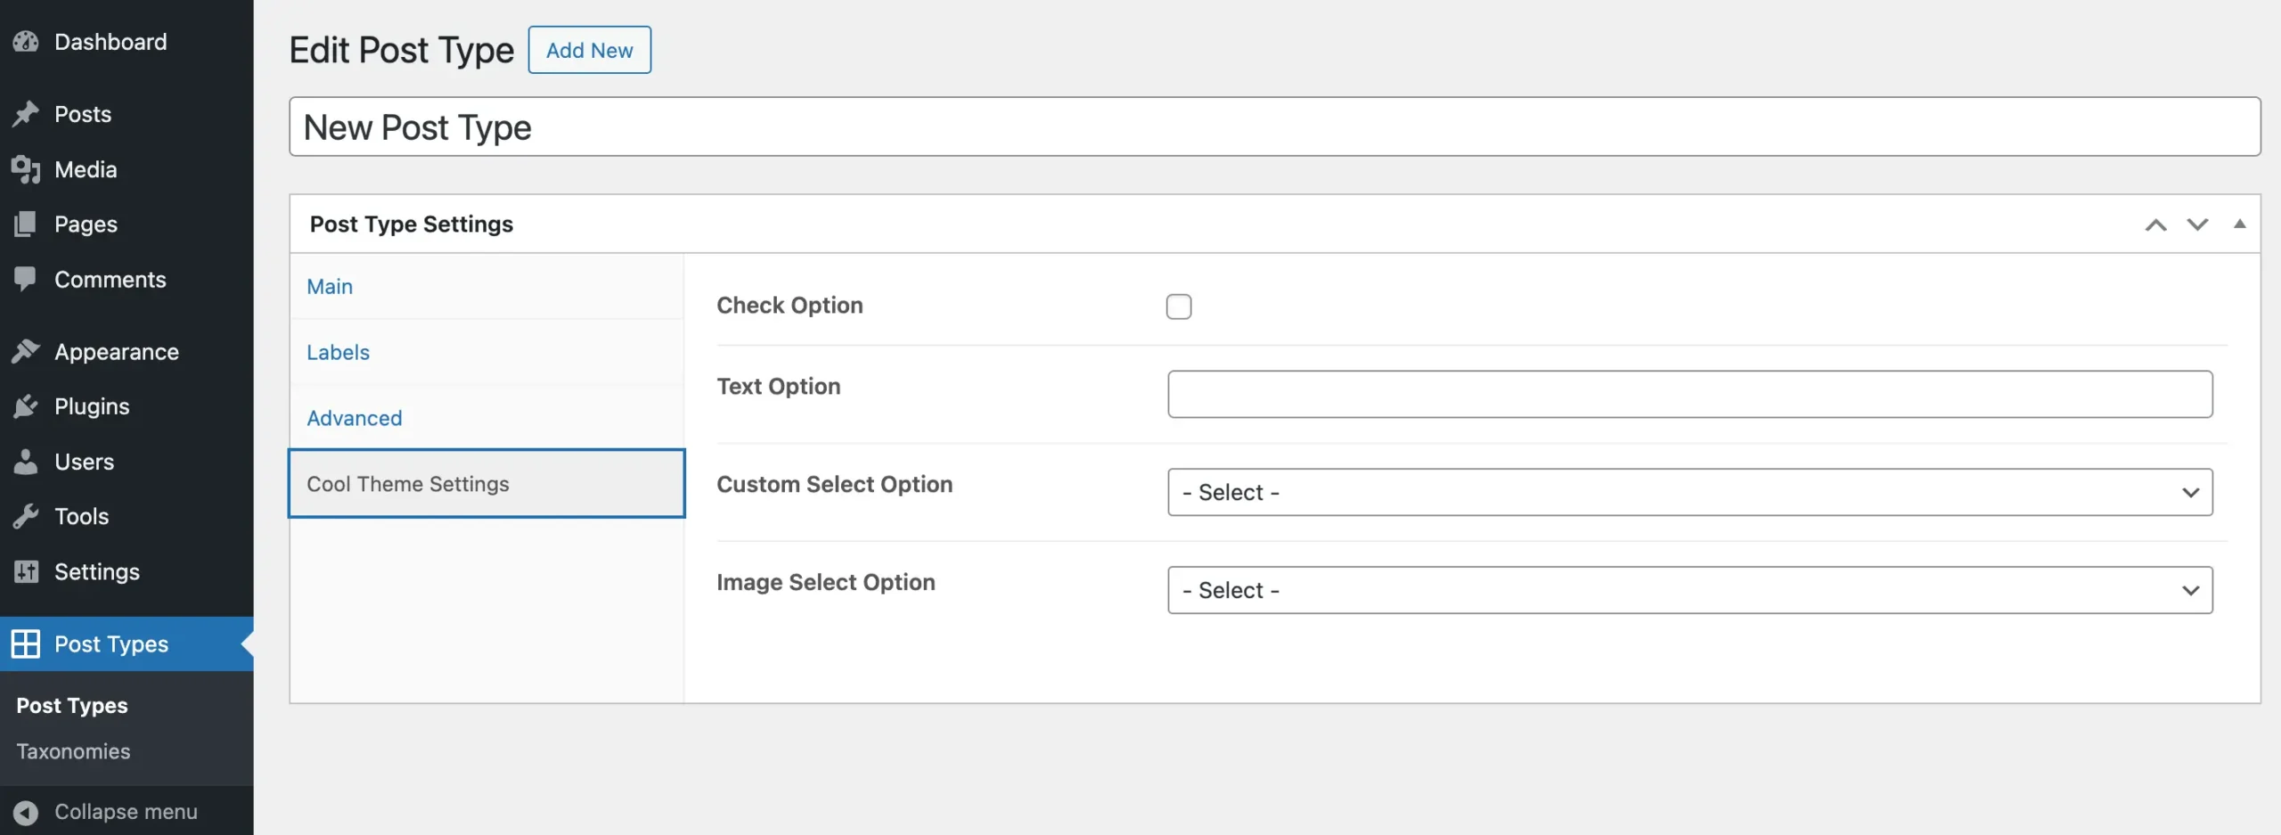Viewport: 2281px width, 835px height.
Task: Move Post Type Settings panel down
Action: [x=2197, y=225]
